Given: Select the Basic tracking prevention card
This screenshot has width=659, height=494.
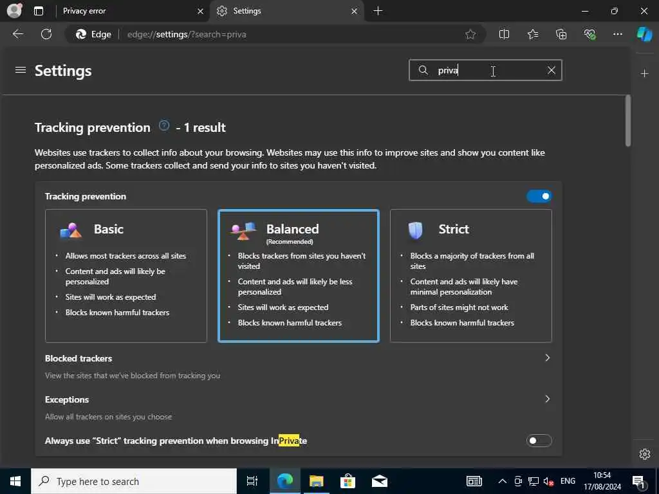Looking at the screenshot, I should (126, 276).
